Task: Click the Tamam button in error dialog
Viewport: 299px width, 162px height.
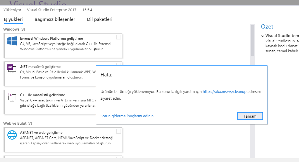Action: coord(250,116)
